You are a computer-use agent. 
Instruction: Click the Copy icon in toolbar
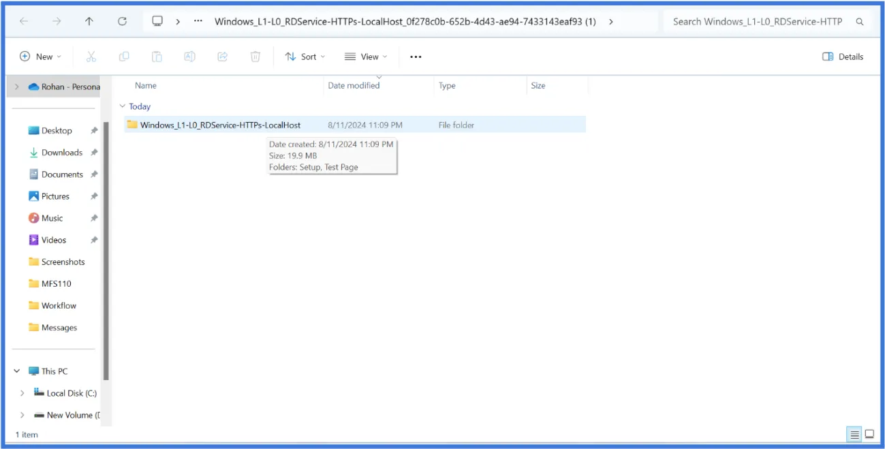pyautogui.click(x=124, y=57)
